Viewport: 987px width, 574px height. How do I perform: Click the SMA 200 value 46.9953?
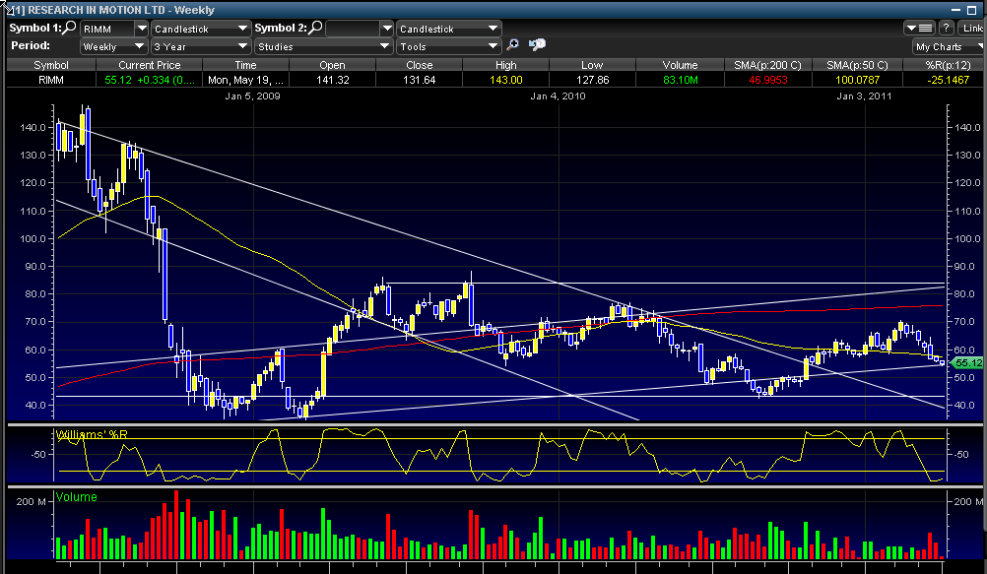[x=768, y=80]
